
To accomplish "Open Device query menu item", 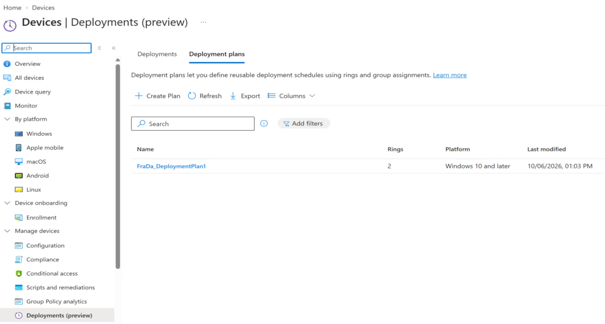I will tap(33, 92).
